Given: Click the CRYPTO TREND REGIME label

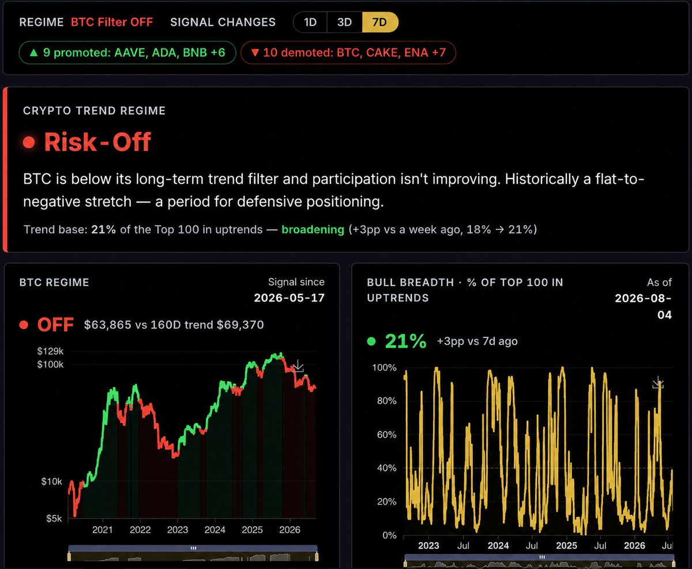Looking at the screenshot, I should click(94, 111).
